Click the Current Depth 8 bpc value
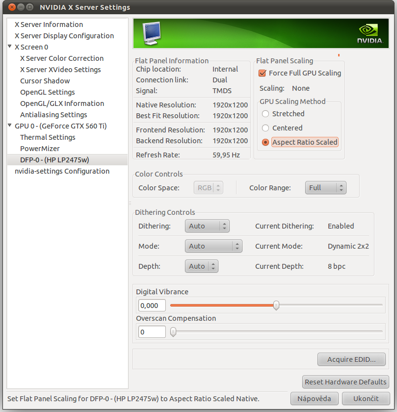This screenshot has width=397, height=412. click(337, 266)
